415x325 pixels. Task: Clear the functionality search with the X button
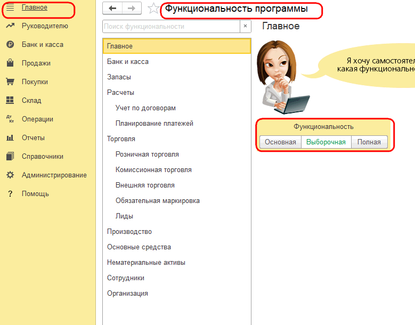click(246, 26)
